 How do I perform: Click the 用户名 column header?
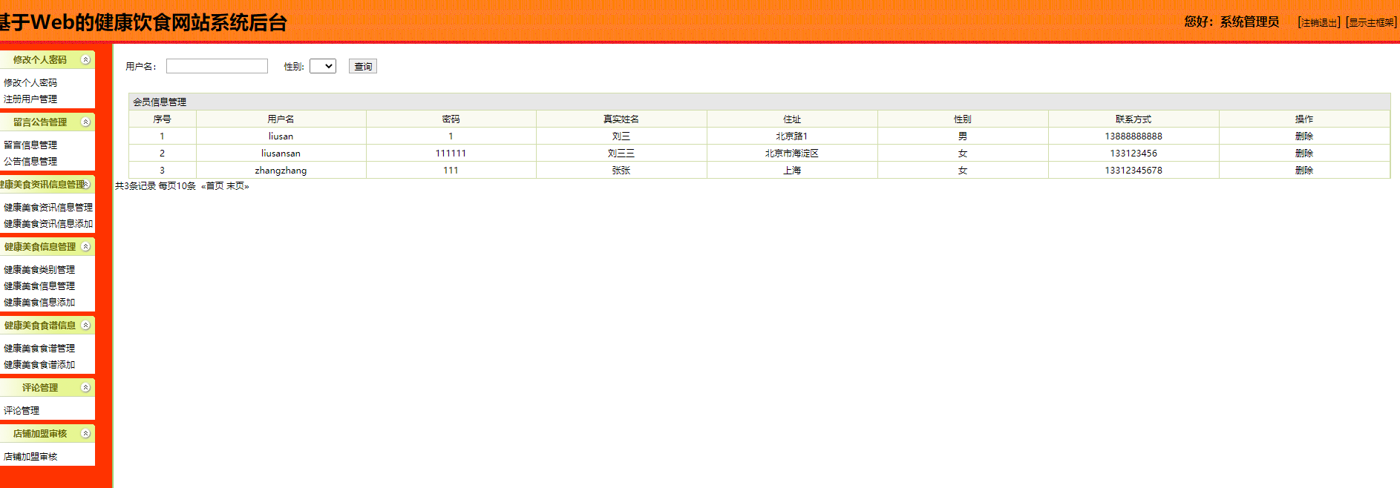[281, 119]
